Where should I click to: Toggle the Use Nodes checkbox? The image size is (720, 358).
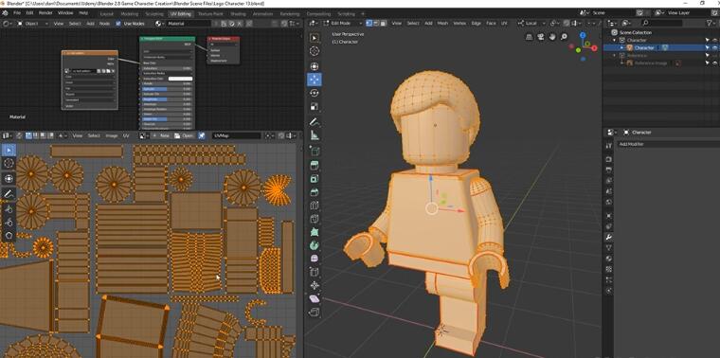(118, 24)
